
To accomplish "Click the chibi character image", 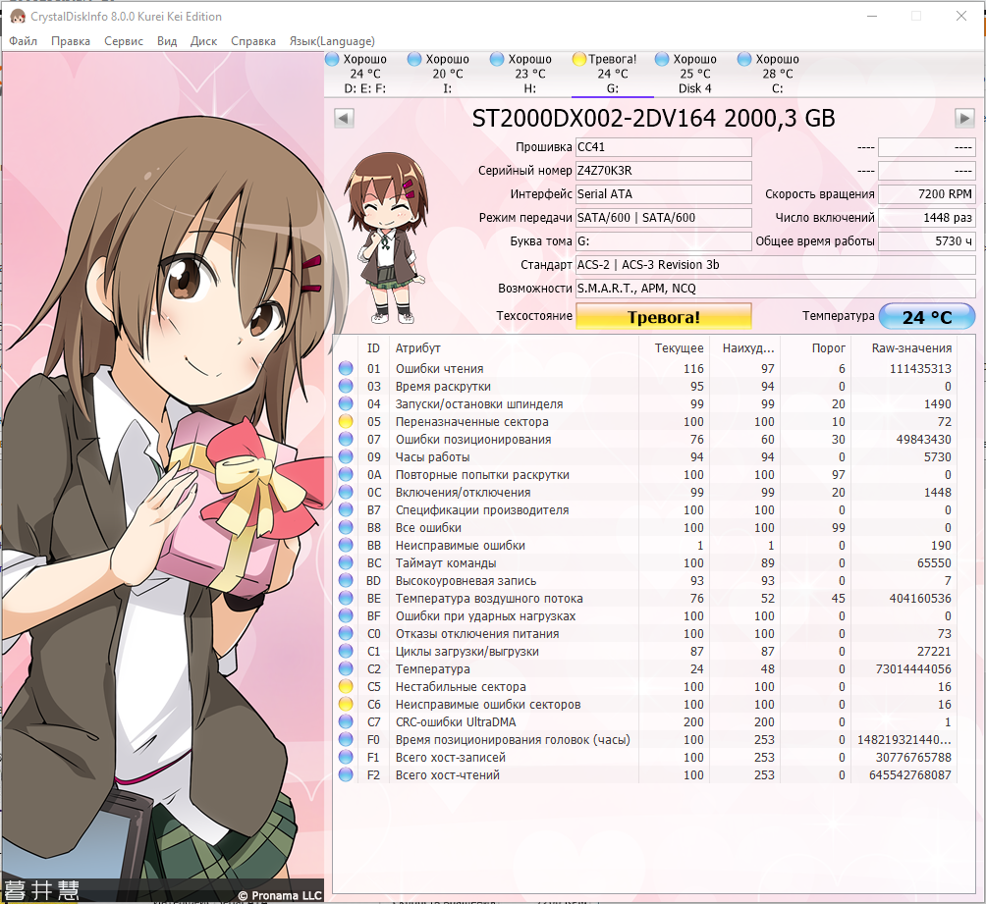I will tap(386, 239).
